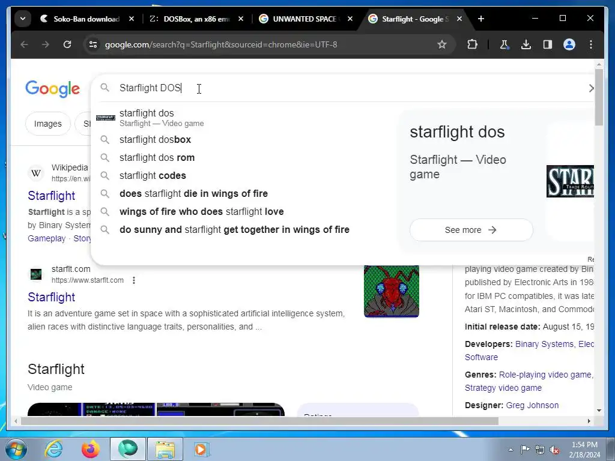This screenshot has height=461, width=615.
Task: Open the starflt.com Starflight result
Action: tap(52, 297)
